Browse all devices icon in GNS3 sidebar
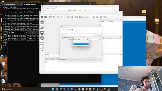162x91 pixels. (x=42, y=43)
